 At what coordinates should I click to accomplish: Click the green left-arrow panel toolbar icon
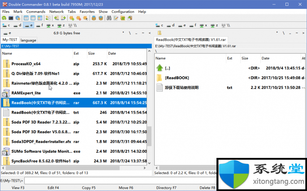(56, 18)
